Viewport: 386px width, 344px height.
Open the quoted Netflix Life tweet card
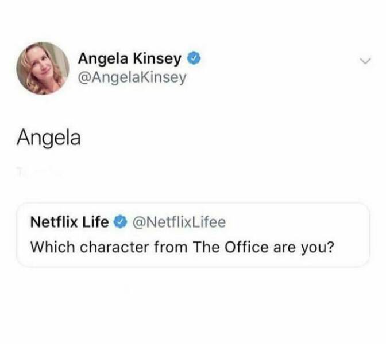[x=193, y=235]
